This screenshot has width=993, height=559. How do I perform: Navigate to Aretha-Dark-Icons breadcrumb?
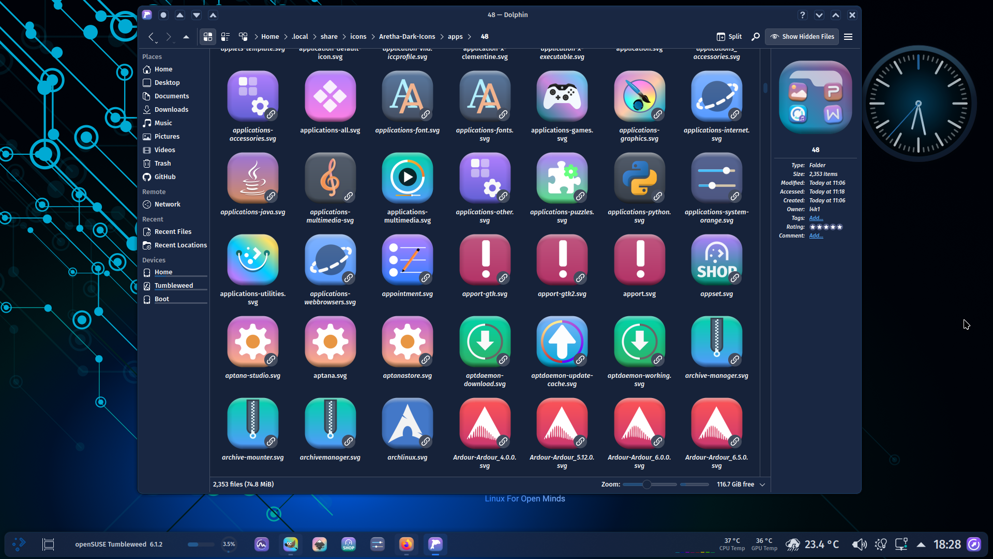[x=407, y=37]
